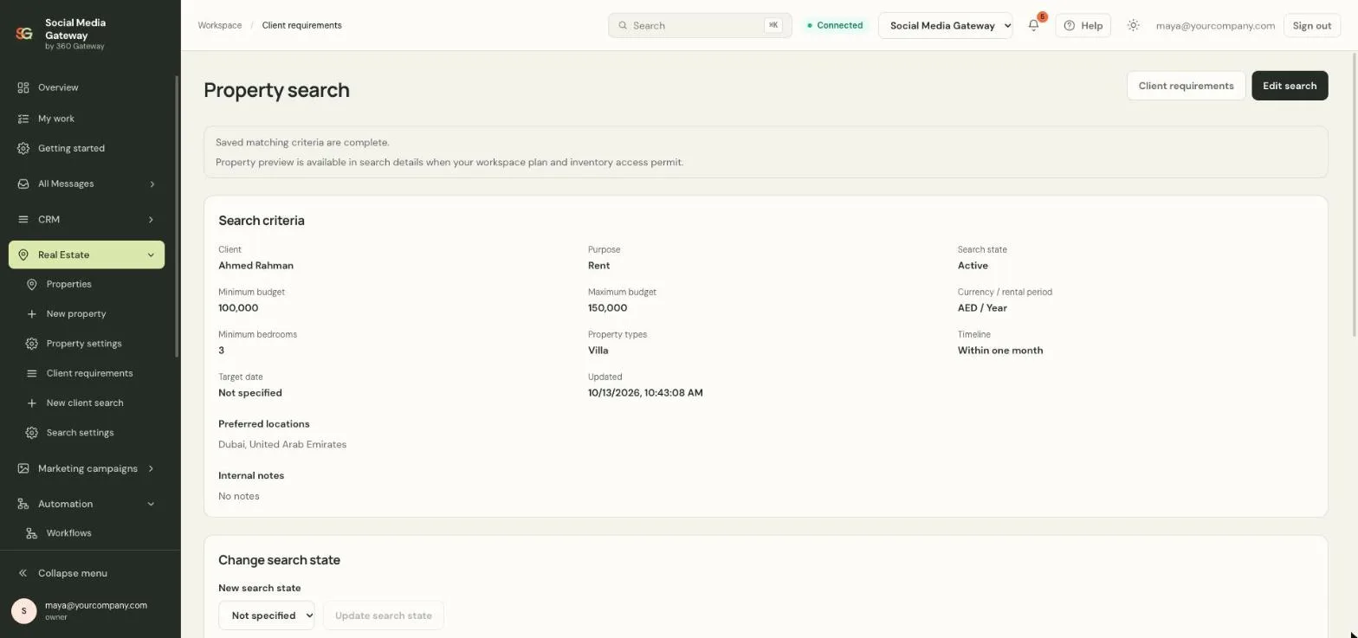Click the Timeline value Within one month
Viewport: 1358px width, 638px height.
coord(1000,351)
